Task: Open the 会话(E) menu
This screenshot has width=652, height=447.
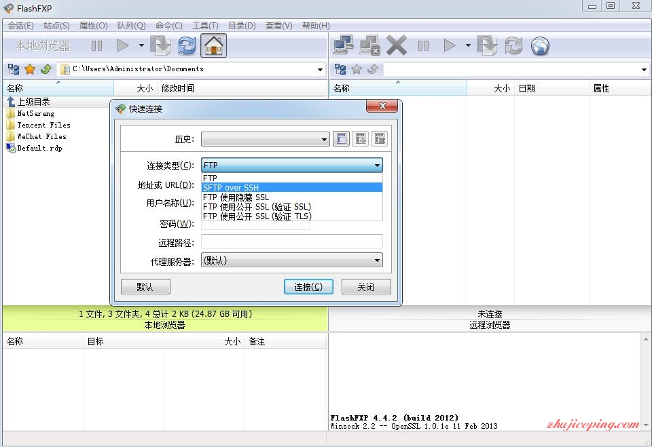Action: [x=20, y=26]
